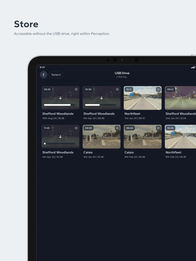
Task: Click the progress bar on the 05:25 clip
Action: pyautogui.click(x=59, y=105)
